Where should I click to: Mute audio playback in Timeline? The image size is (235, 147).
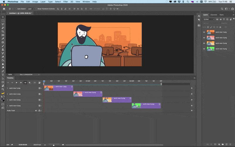click(x=25, y=83)
